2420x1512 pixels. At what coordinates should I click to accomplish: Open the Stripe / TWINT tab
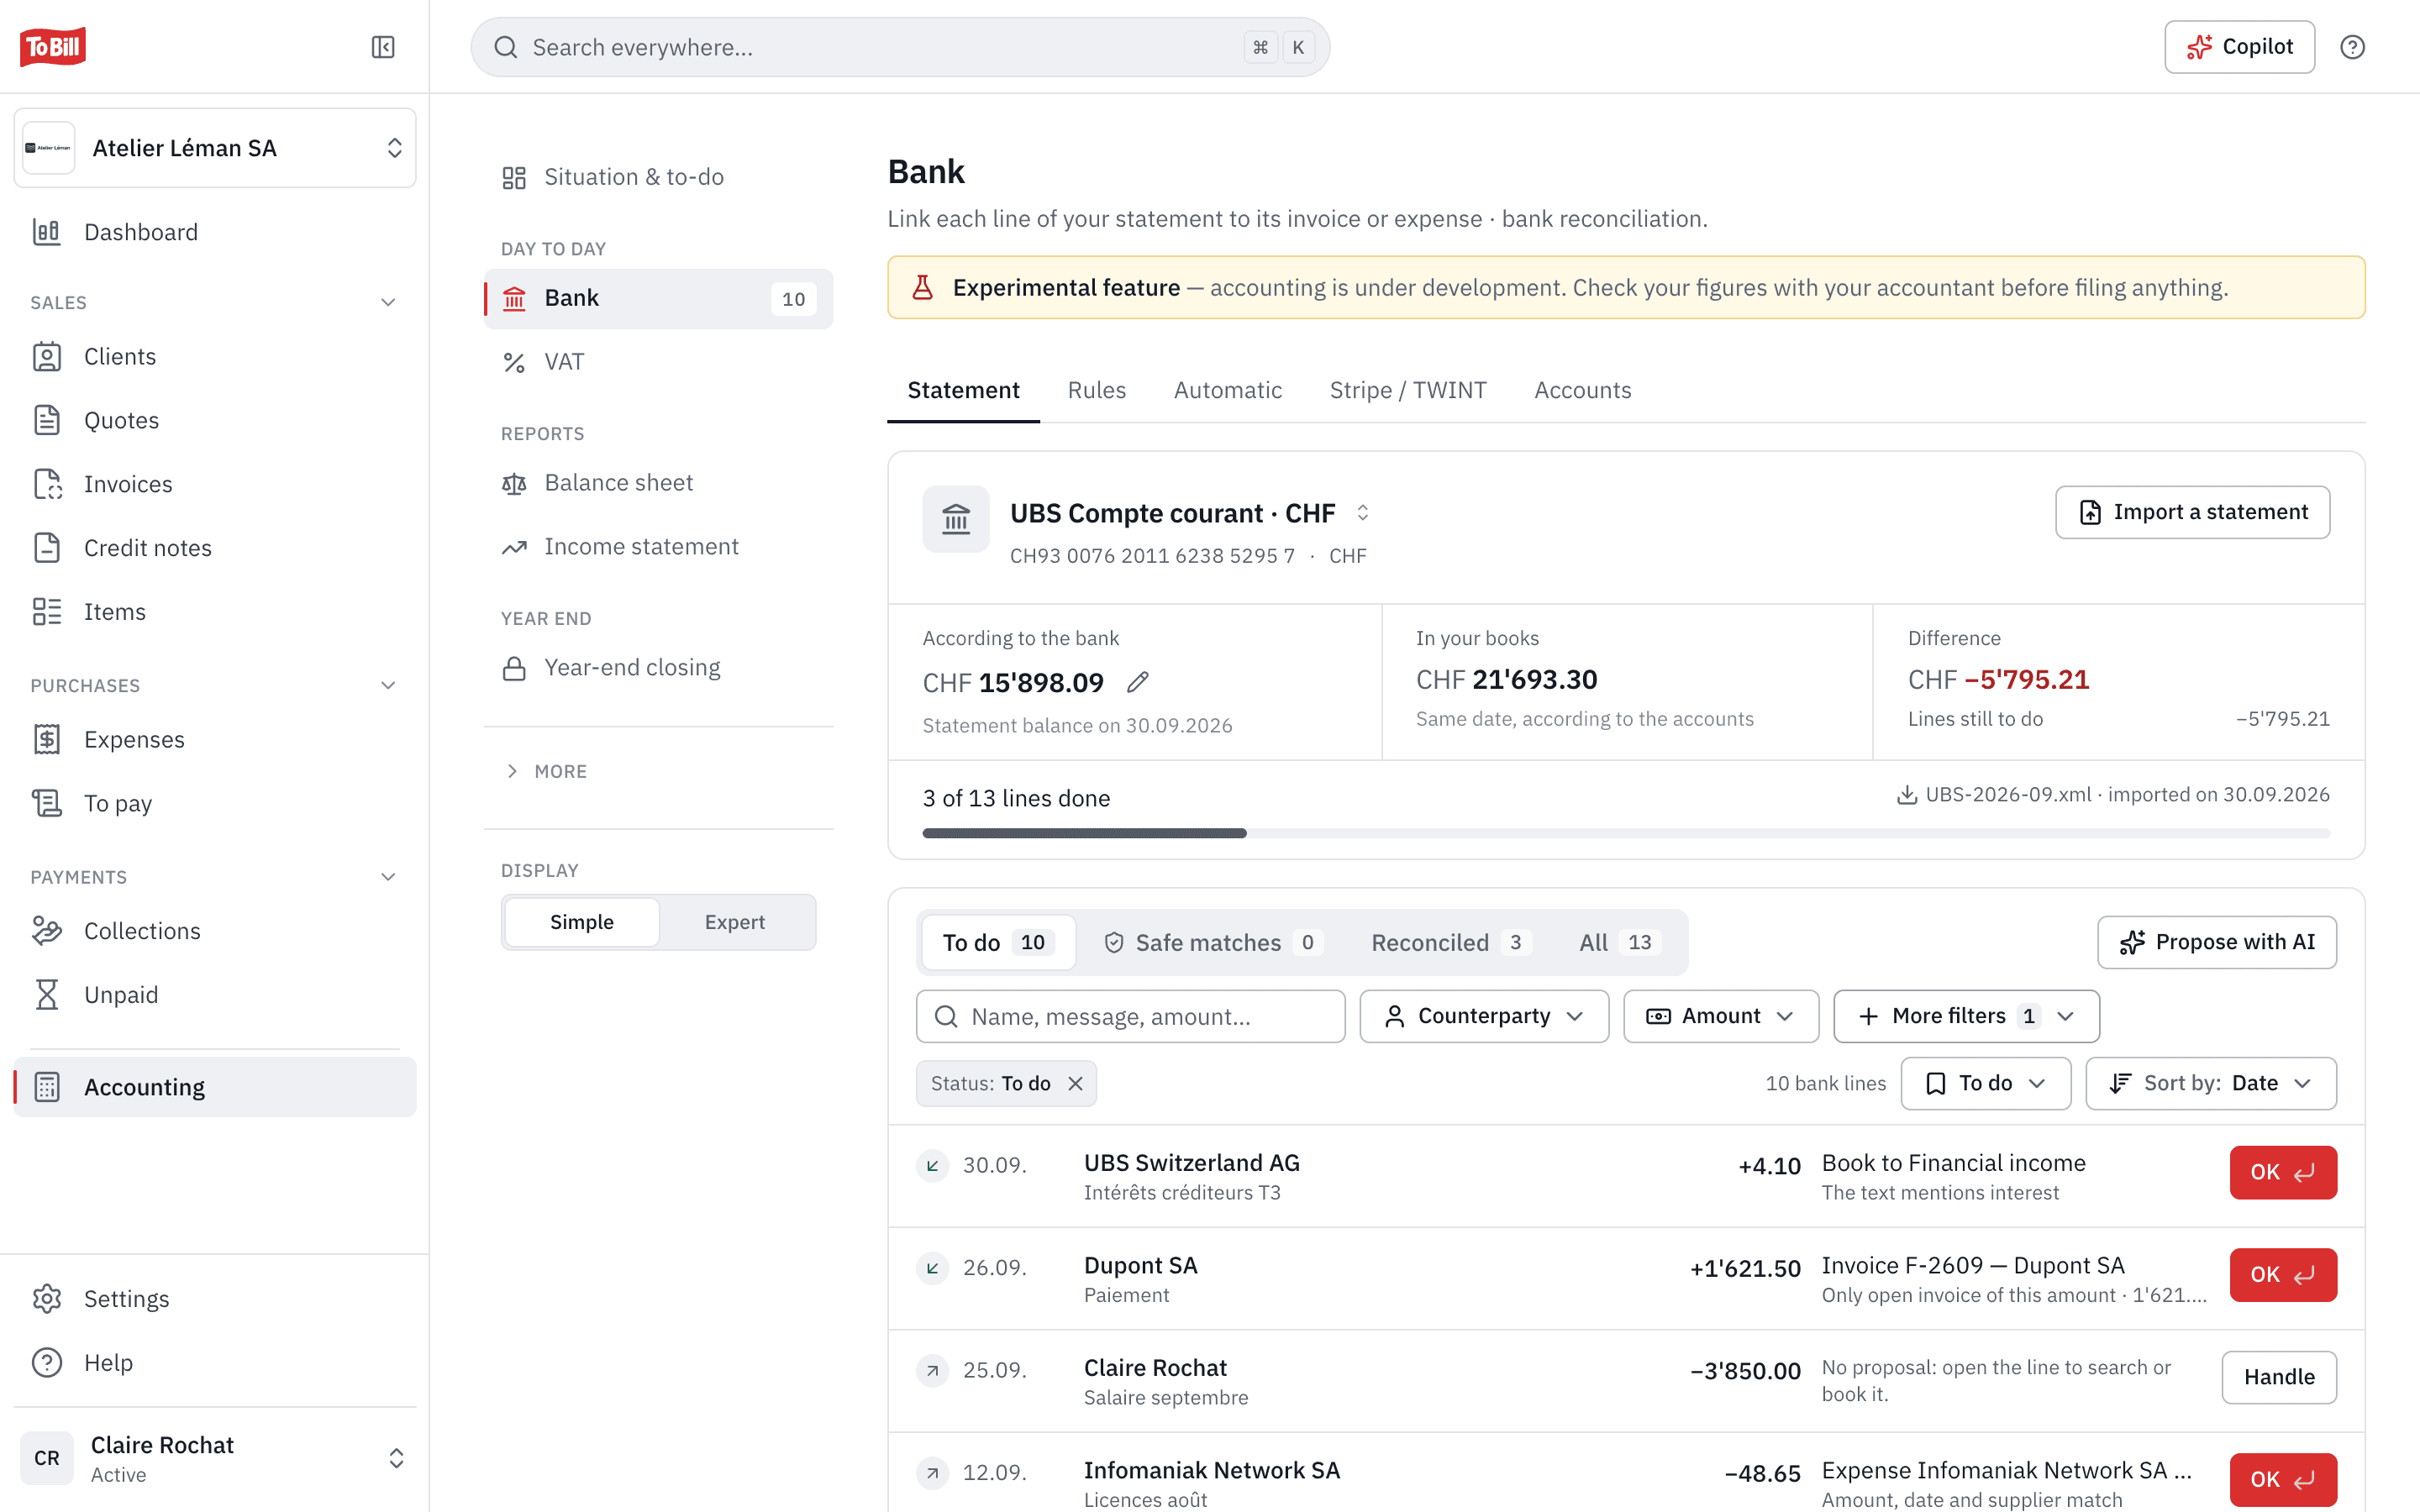tap(1407, 390)
